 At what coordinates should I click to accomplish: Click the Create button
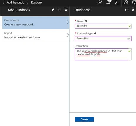84,119
